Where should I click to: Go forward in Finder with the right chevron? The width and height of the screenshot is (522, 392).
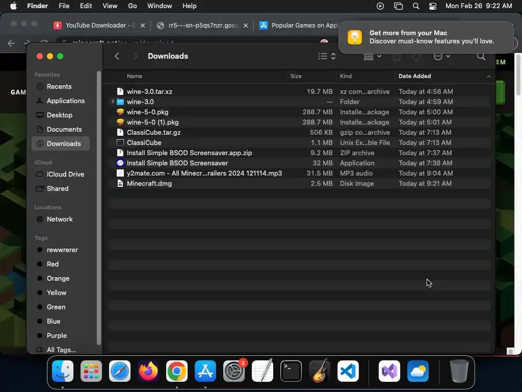coord(135,56)
